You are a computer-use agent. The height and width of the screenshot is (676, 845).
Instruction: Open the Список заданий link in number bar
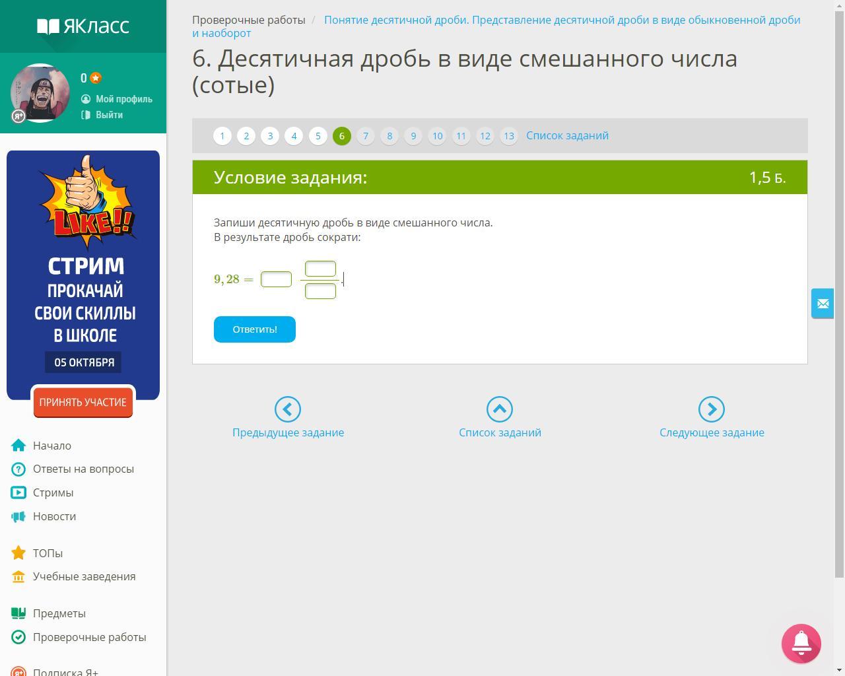(567, 135)
